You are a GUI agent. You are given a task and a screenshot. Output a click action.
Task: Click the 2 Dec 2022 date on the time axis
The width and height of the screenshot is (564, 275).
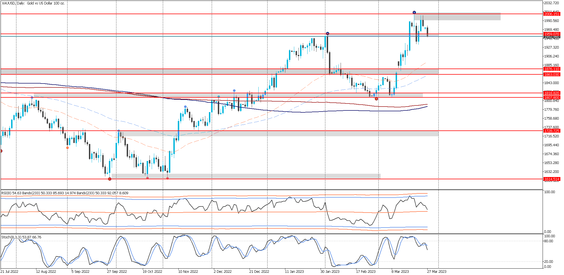click(223, 271)
